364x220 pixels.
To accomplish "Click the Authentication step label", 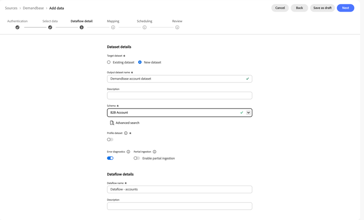I will click(17, 21).
